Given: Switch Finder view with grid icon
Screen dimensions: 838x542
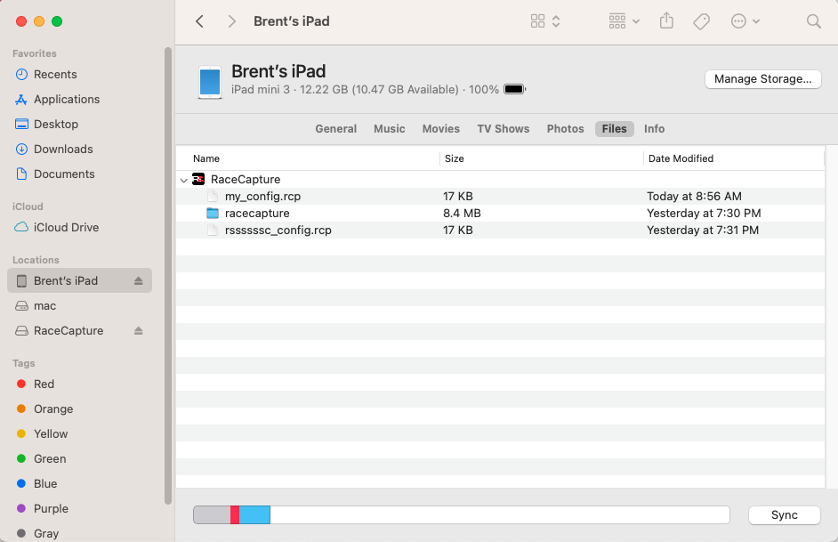Looking at the screenshot, I should click(545, 21).
